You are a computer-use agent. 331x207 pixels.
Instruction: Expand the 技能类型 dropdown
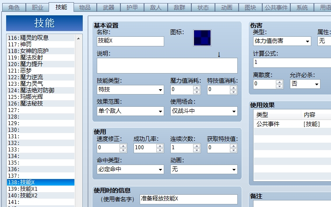click(x=130, y=90)
